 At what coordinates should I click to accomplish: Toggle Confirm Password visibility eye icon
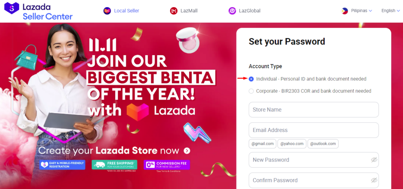(374, 180)
